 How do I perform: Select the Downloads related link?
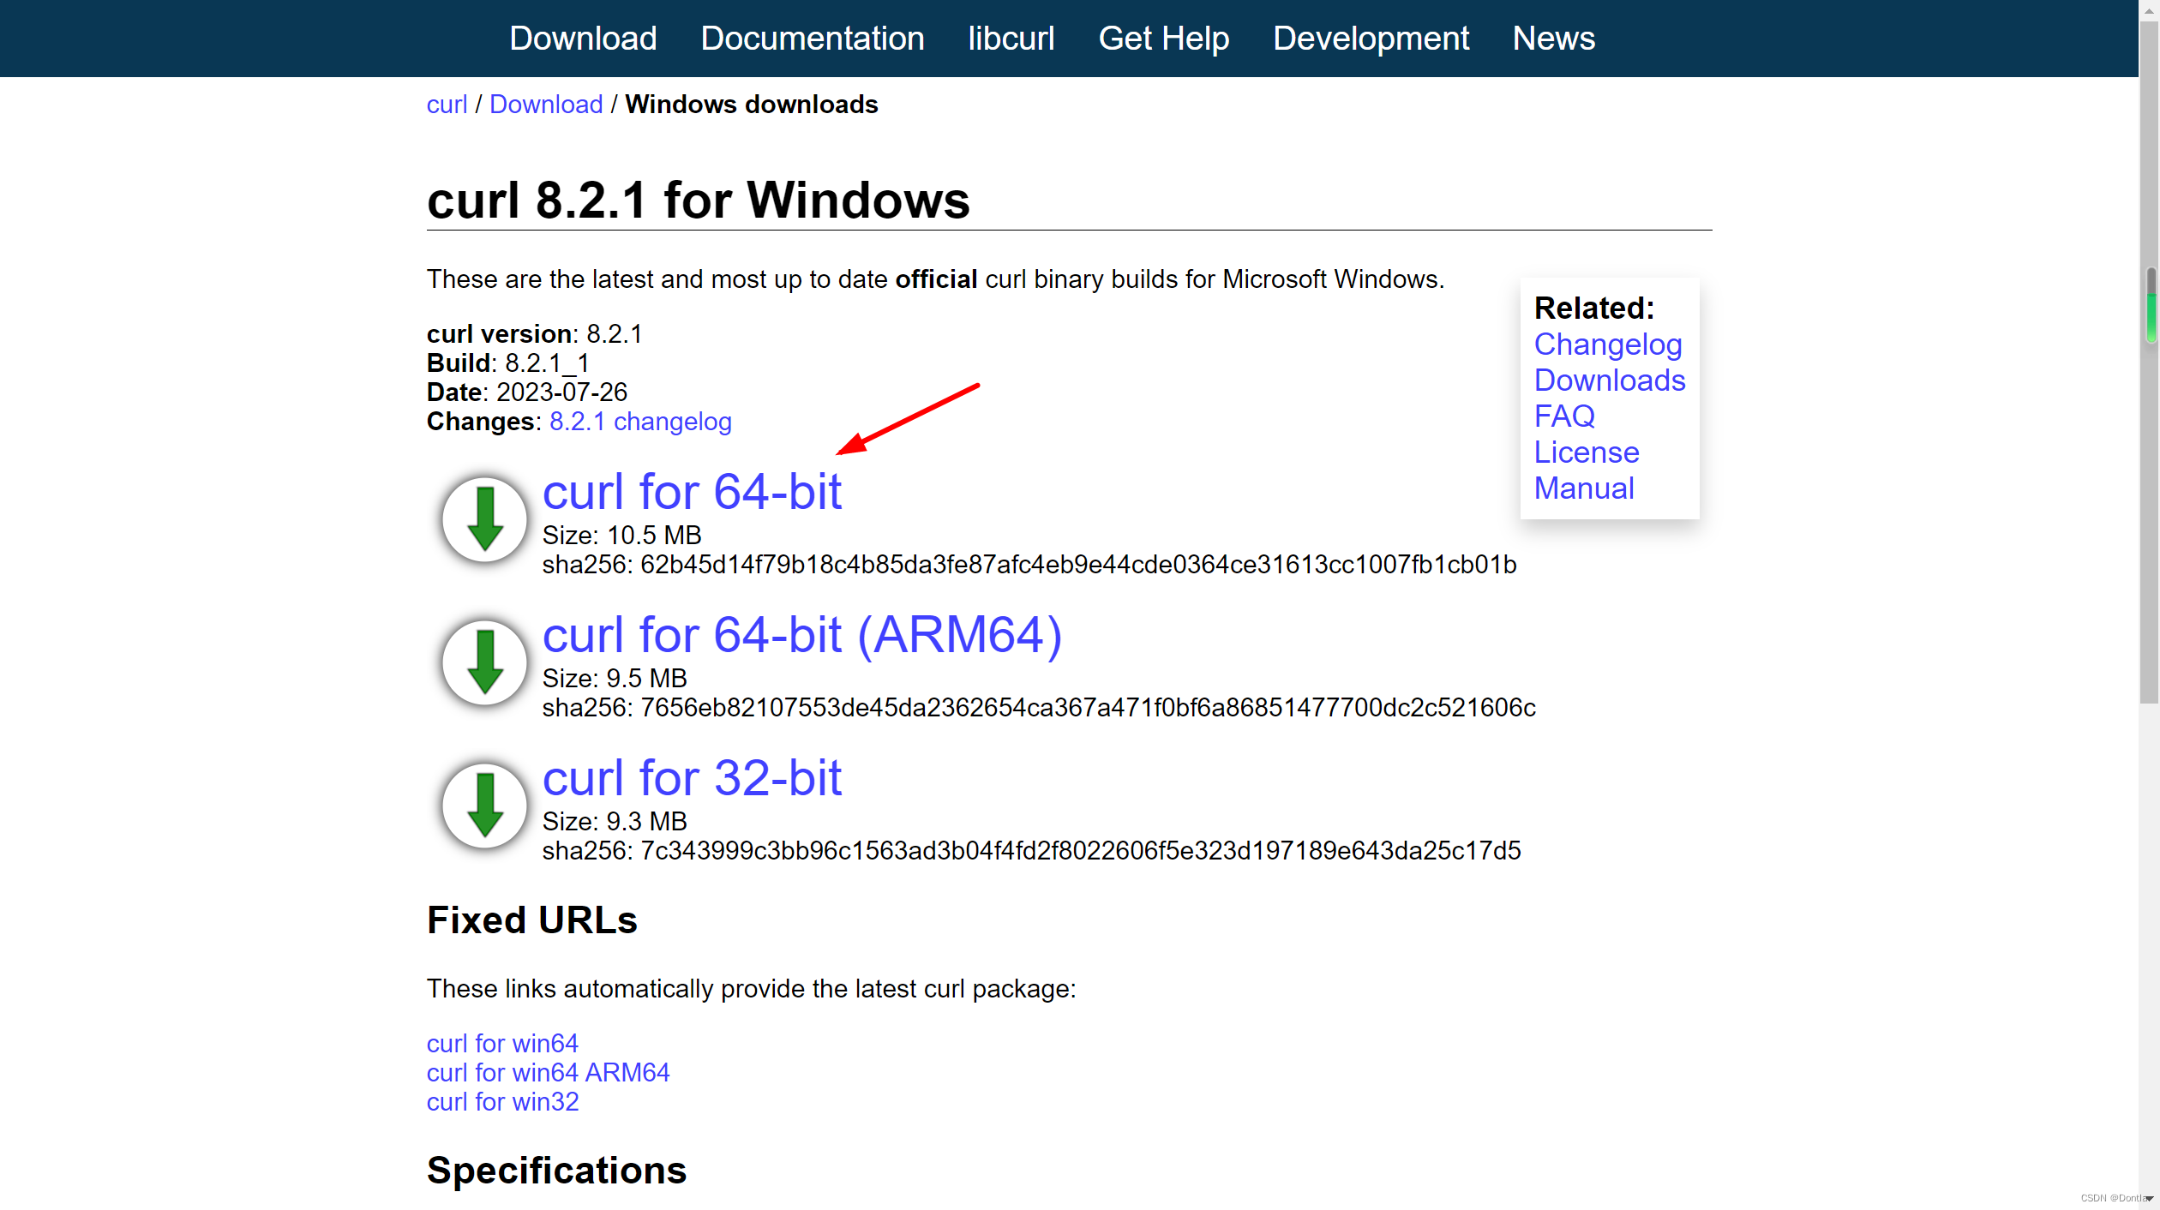tap(1610, 380)
